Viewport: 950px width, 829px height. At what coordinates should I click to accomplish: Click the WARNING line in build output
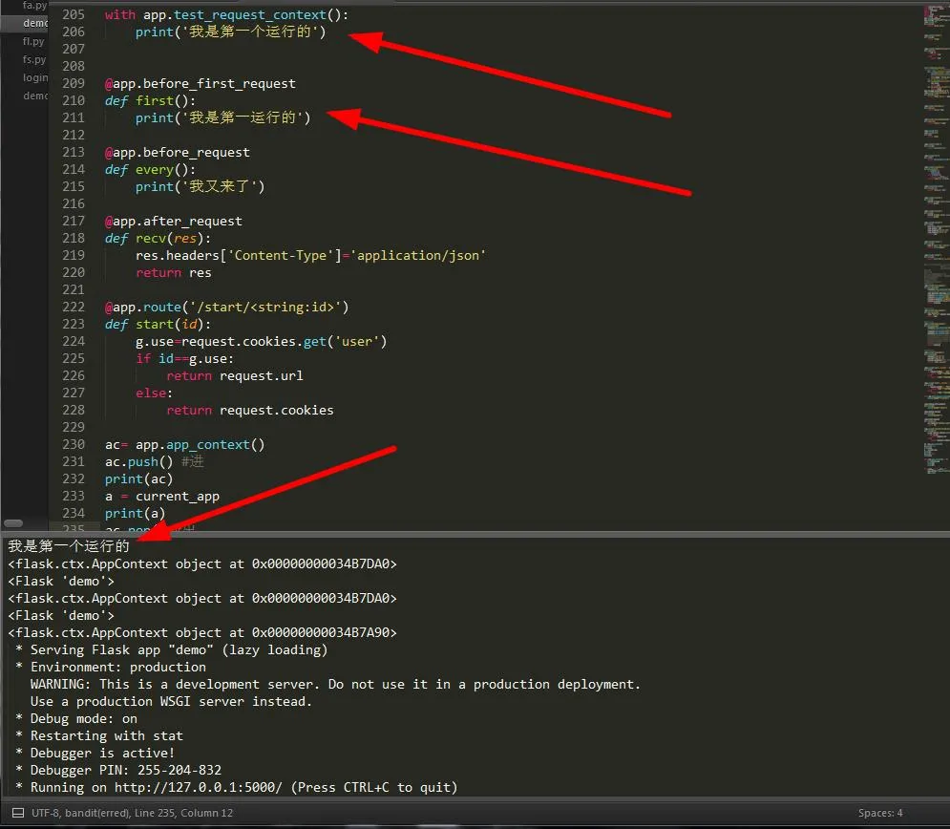pos(334,685)
